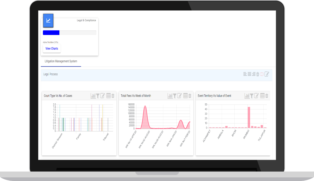Delete the Legal Process section via trash icon
The height and width of the screenshot is (181, 314).
[258, 74]
